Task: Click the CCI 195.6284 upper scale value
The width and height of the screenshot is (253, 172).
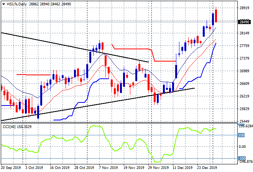Action: (246, 126)
